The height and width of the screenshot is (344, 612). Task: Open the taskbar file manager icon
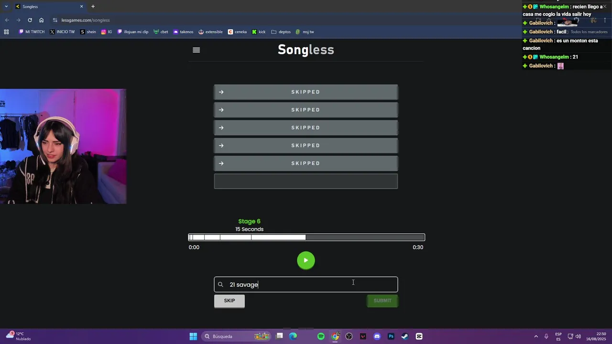click(x=280, y=336)
